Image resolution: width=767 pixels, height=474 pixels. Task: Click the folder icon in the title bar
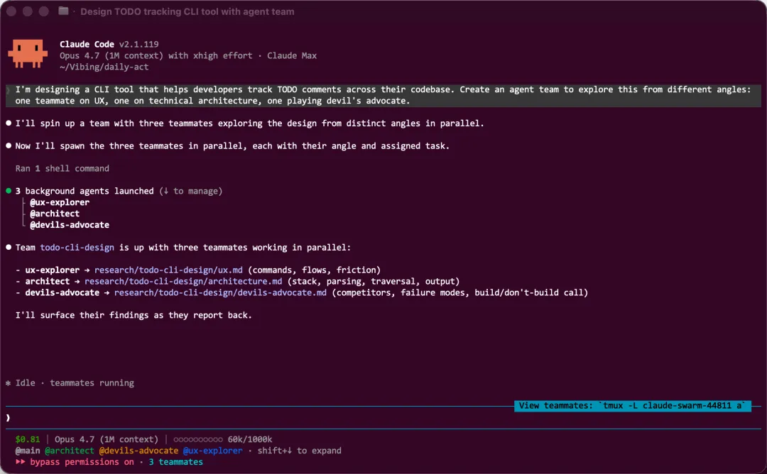[64, 11]
